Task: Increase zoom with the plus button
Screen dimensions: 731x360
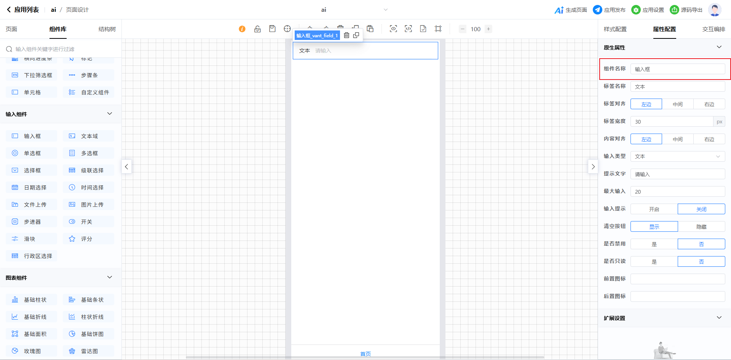Action: [x=488, y=29]
